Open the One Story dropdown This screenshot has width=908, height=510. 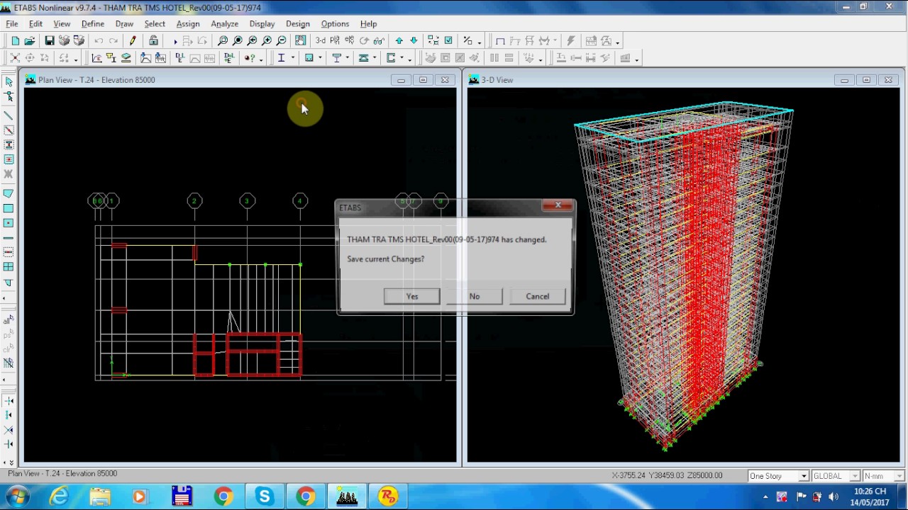coord(778,476)
